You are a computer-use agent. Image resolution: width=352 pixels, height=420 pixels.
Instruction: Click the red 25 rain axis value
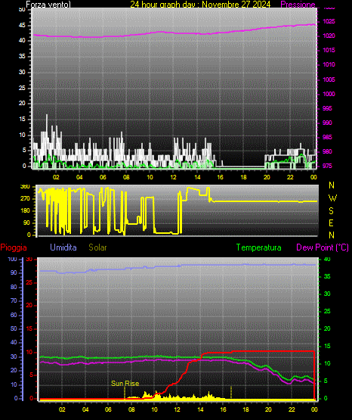click(x=29, y=282)
